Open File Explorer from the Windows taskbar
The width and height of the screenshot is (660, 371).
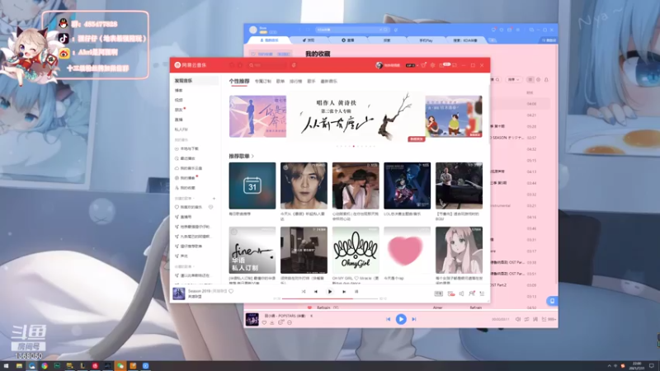19,366
